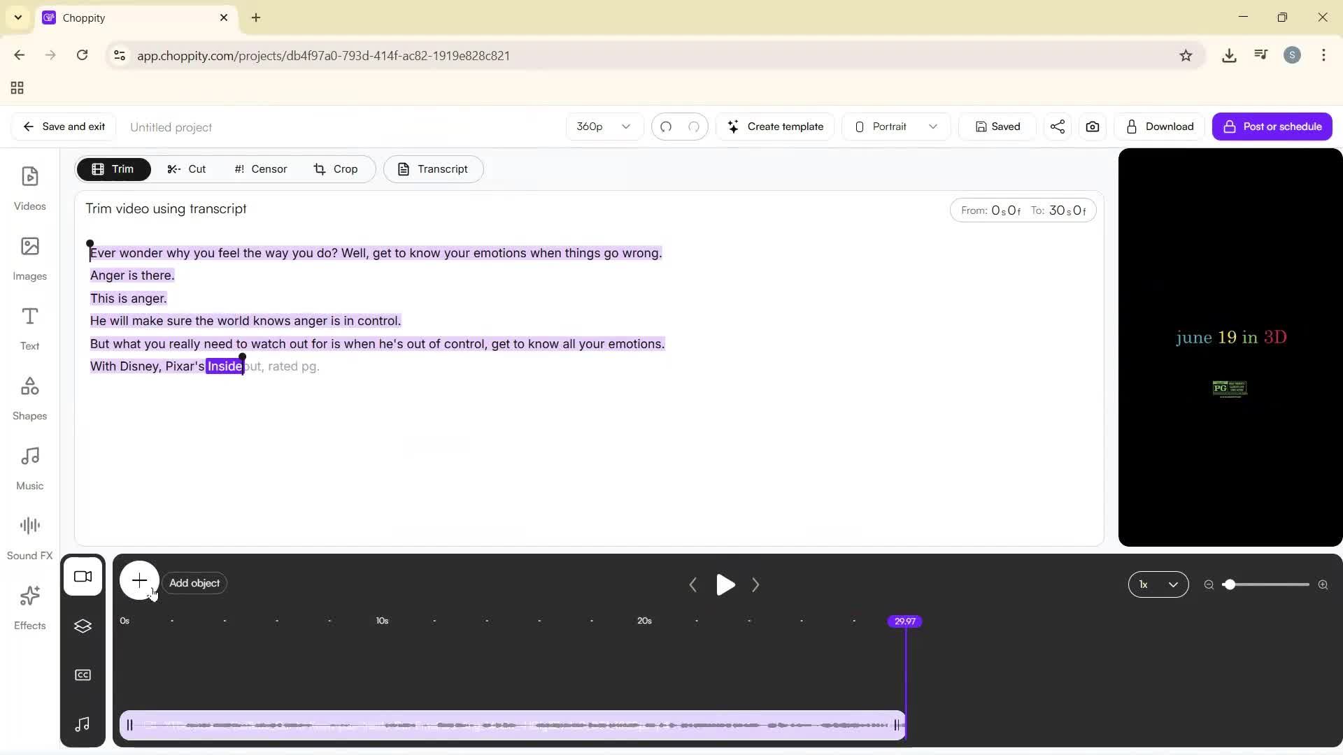Image resolution: width=1343 pixels, height=755 pixels.
Task: Open the playback speed 1x dropdown
Action: pyautogui.click(x=1158, y=584)
